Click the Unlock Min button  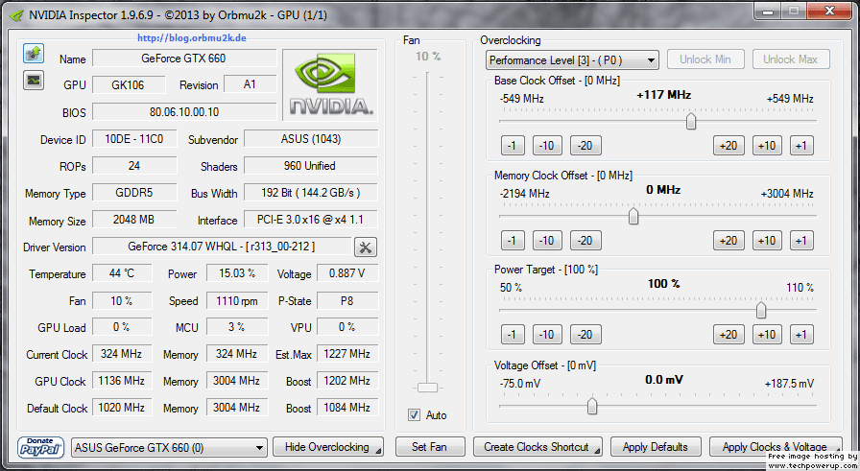(705, 59)
